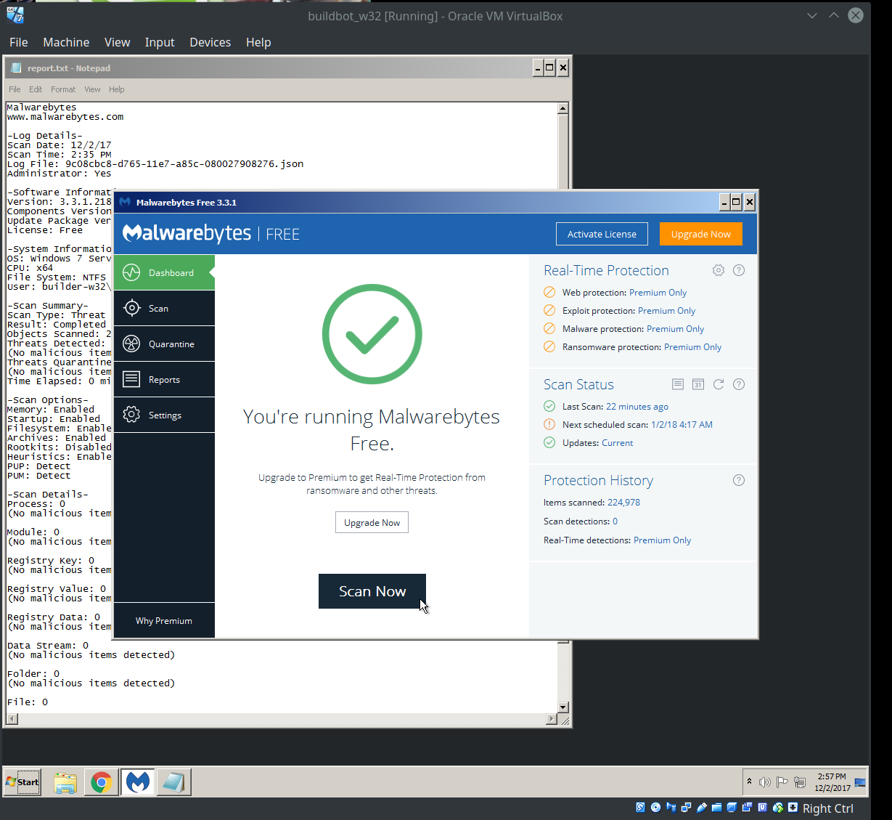Viewport: 892px width, 820px height.
Task: Open the Devices menu in VirtualBox
Action: pyautogui.click(x=210, y=42)
